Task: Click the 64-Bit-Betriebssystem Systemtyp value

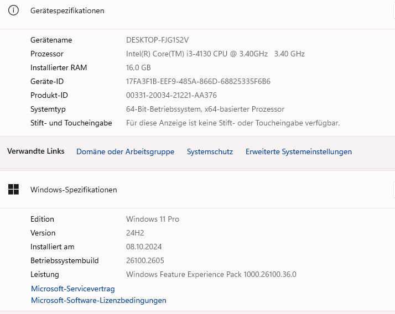Action: tap(205, 109)
